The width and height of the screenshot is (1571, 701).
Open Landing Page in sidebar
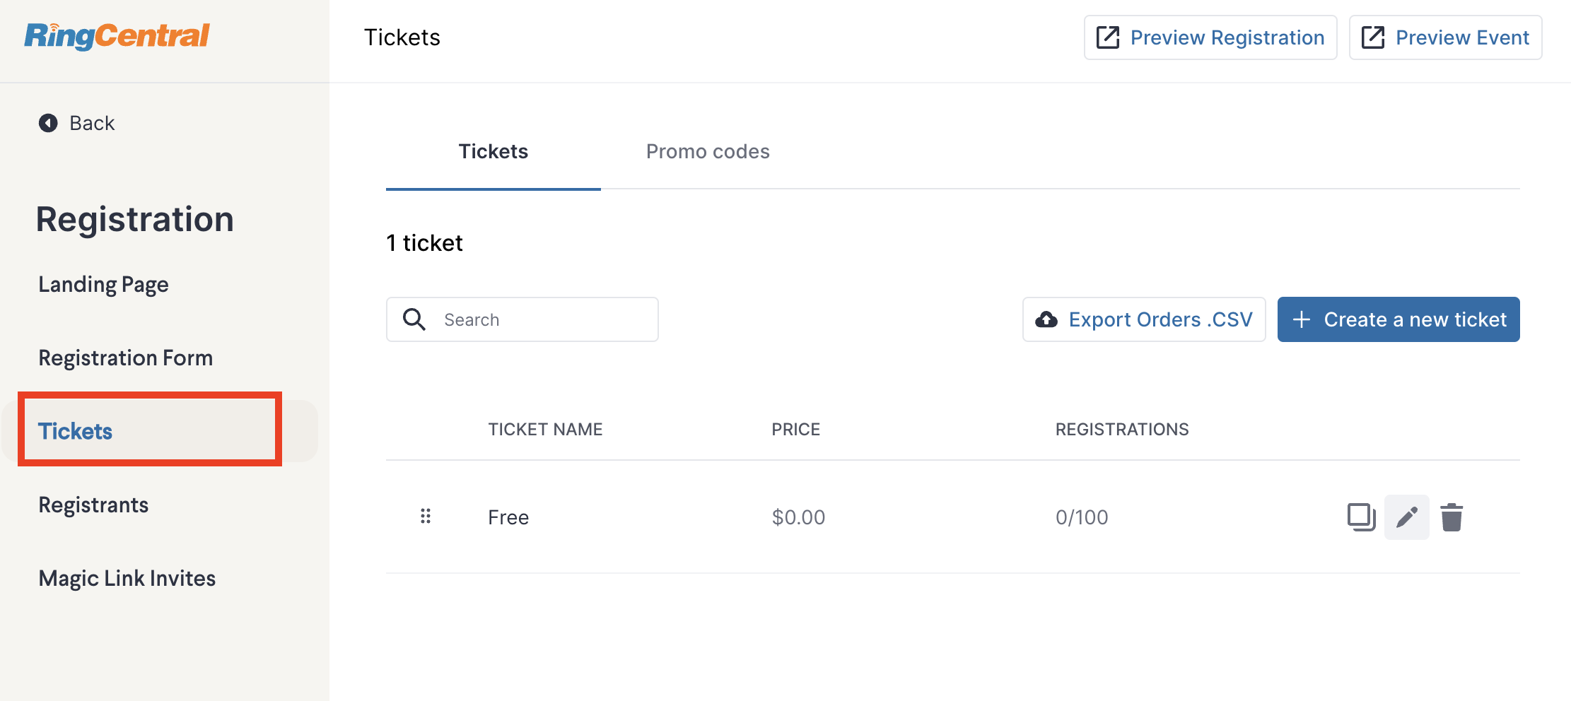click(x=103, y=284)
